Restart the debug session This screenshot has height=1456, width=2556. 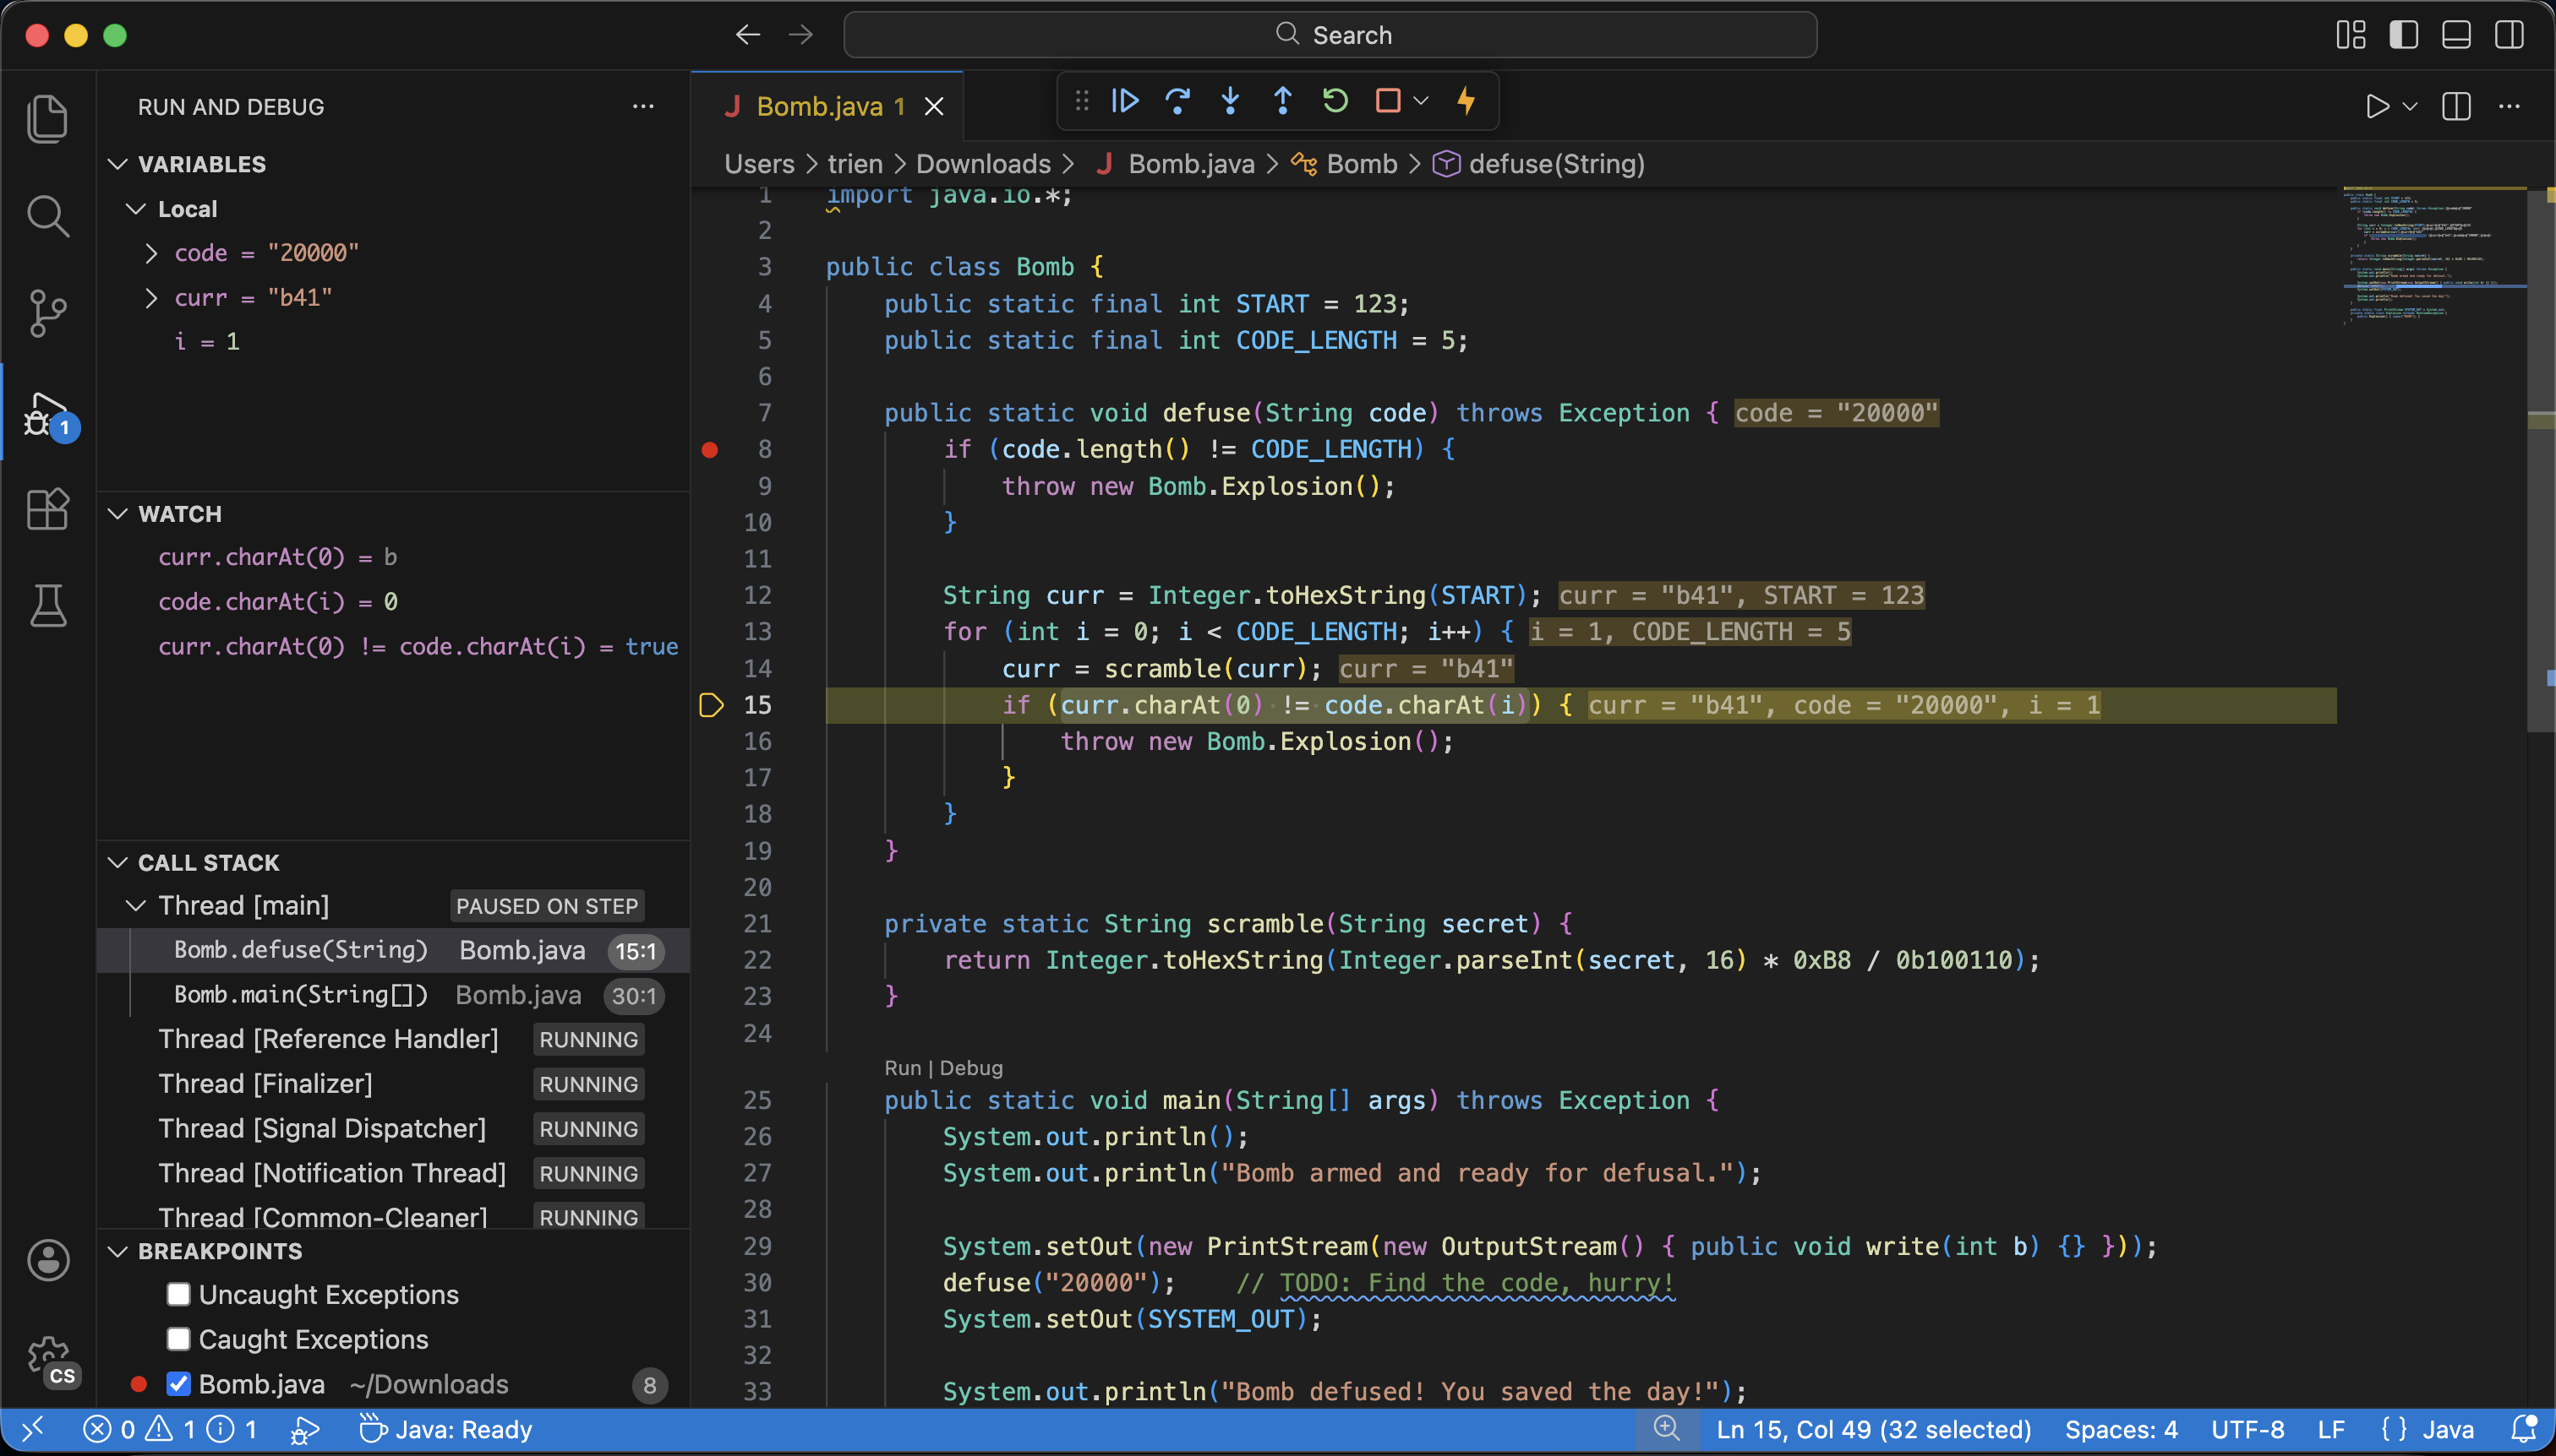click(1334, 101)
